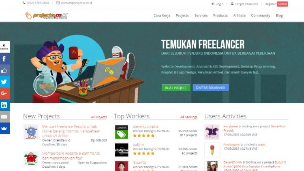
Task: Open the Cara Kerja menu item
Action: click(x=162, y=15)
